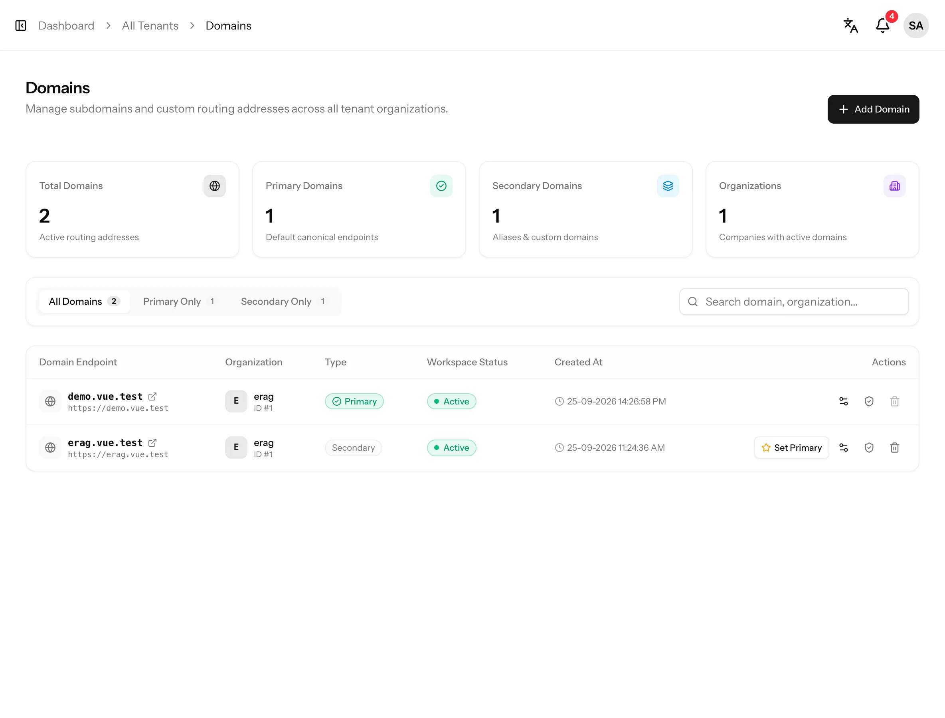Click the Actions column header
Image resolution: width=945 pixels, height=718 pixels.
point(889,362)
